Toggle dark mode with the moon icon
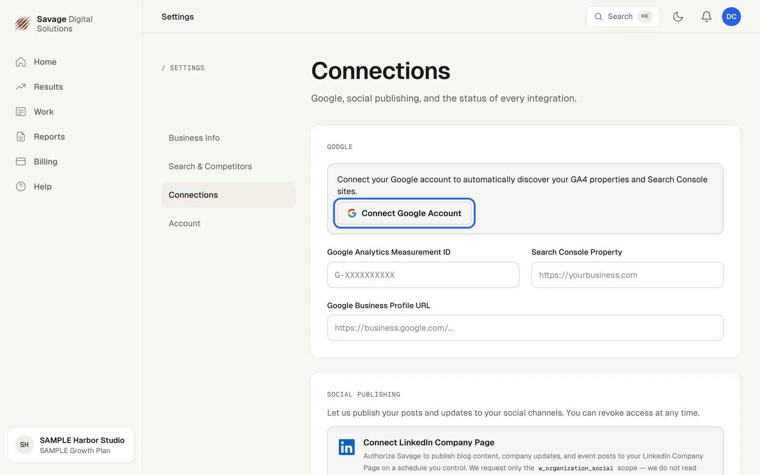This screenshot has height=475, width=760. pyautogui.click(x=678, y=17)
